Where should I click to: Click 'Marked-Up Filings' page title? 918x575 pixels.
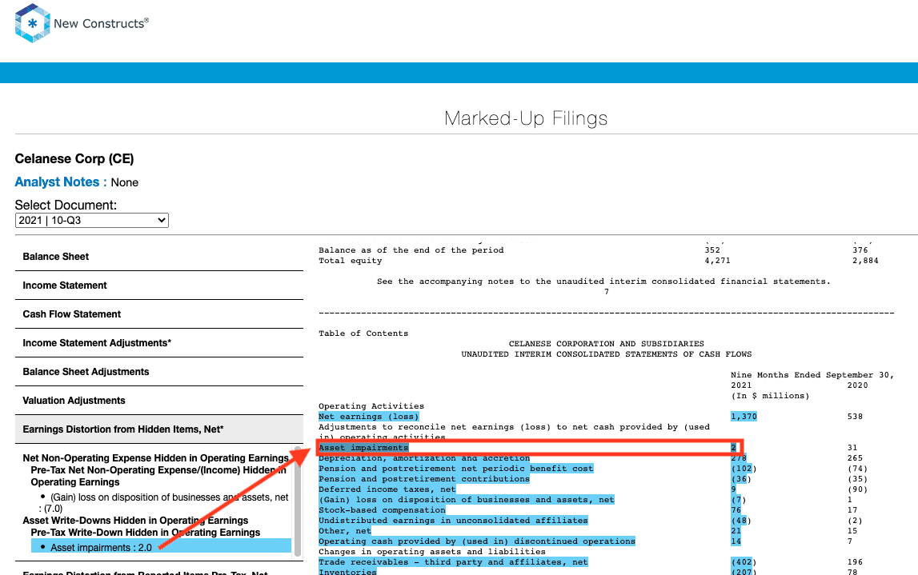click(526, 118)
